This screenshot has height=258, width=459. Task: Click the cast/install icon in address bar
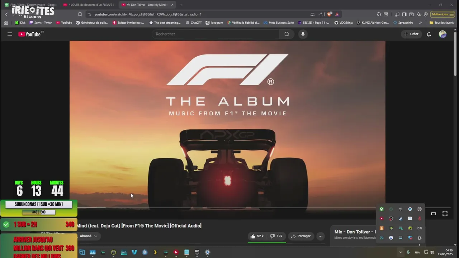click(x=312, y=14)
